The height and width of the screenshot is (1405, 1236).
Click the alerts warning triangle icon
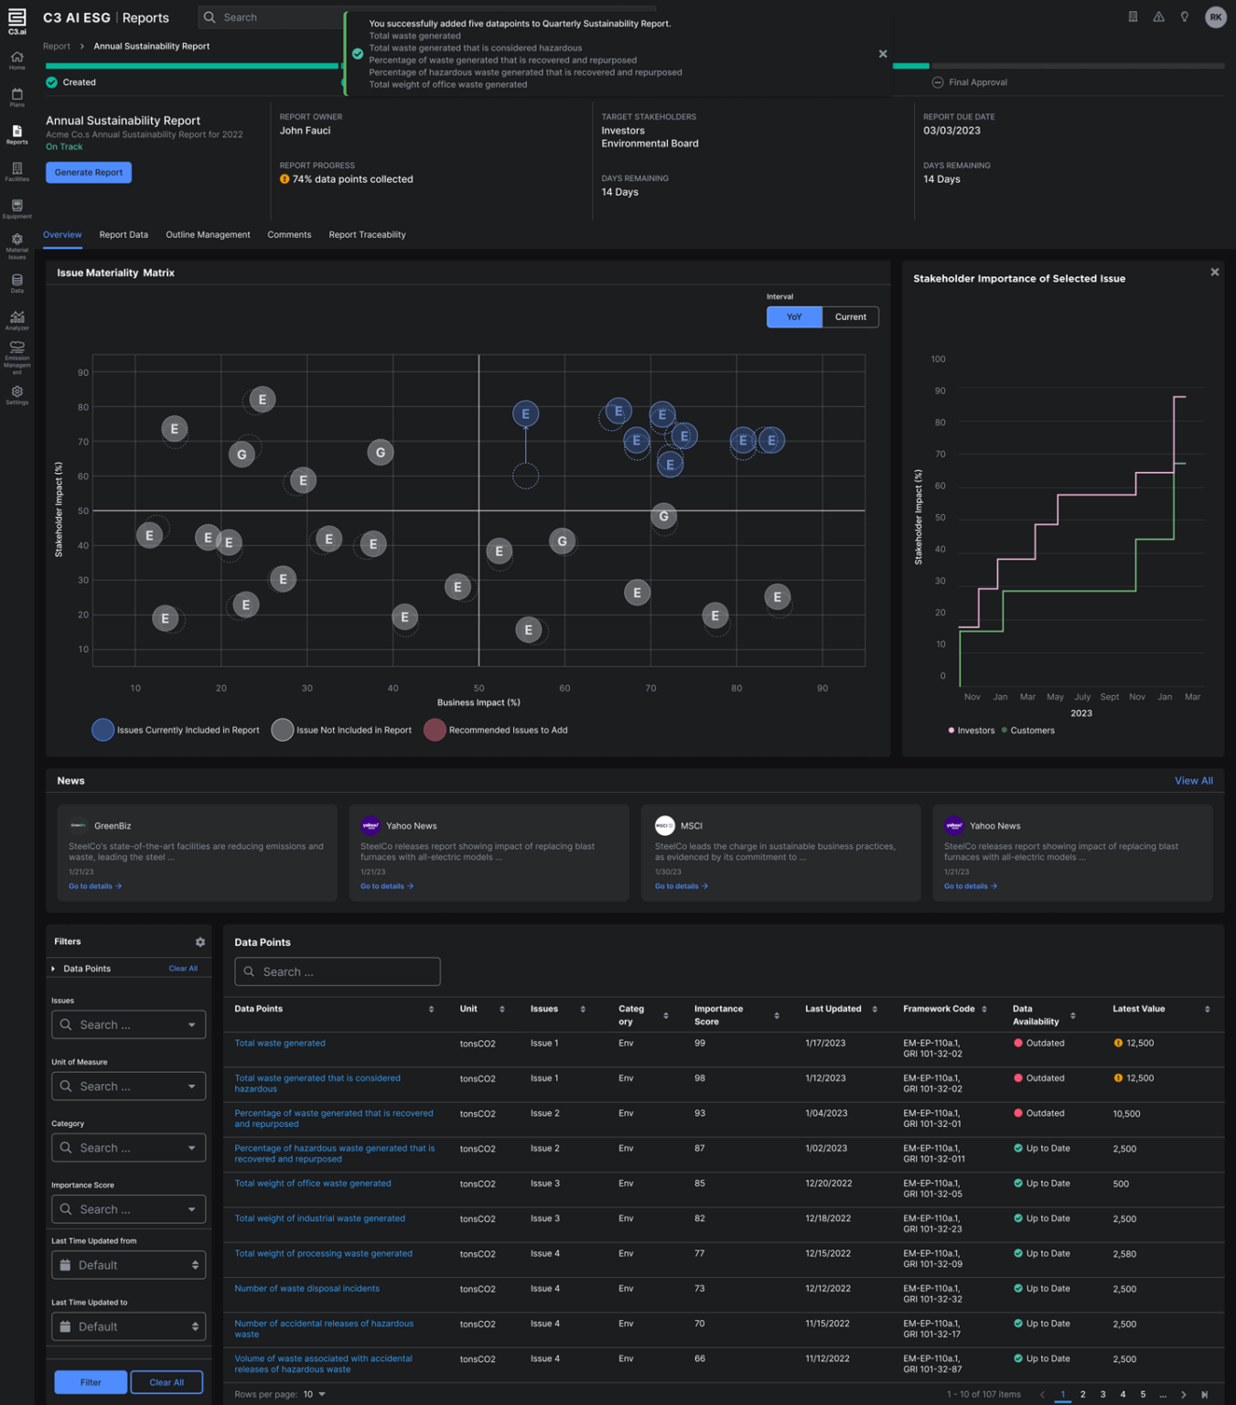point(1158,16)
